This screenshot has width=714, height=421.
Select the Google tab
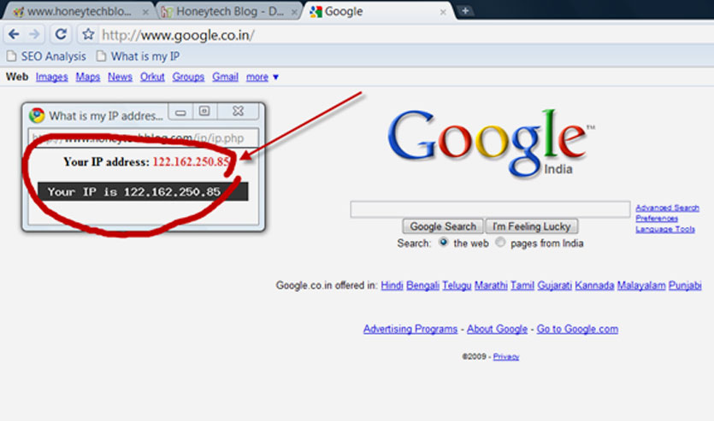pos(378,12)
